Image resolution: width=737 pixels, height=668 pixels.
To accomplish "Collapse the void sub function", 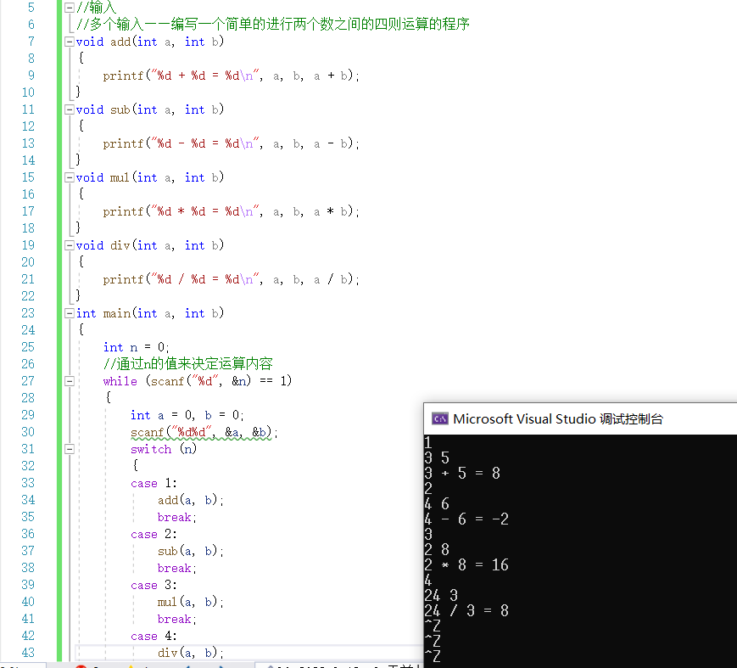I will [x=69, y=109].
